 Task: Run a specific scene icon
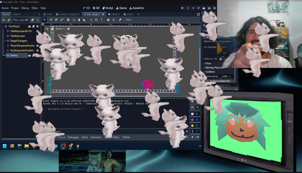pos(209,8)
